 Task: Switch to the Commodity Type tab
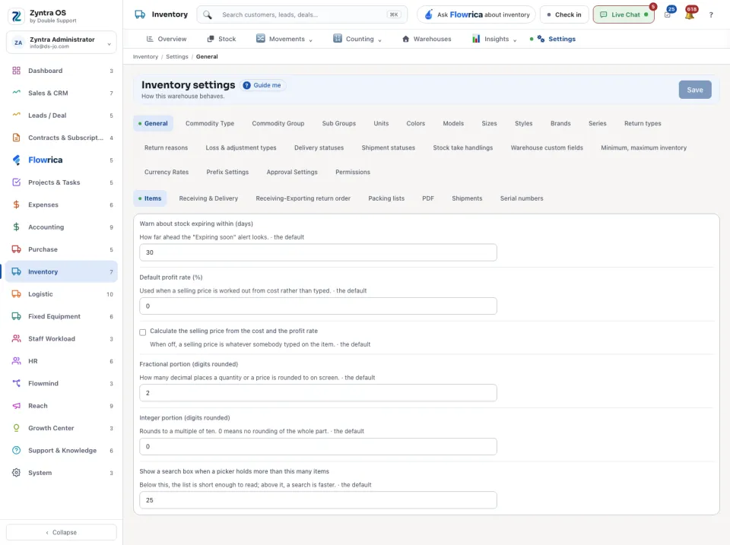pyautogui.click(x=210, y=123)
